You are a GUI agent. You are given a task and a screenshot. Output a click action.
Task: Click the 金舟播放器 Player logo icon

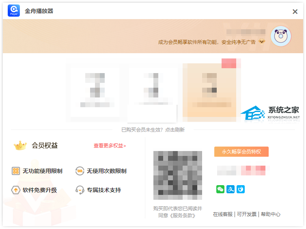pos(14,11)
